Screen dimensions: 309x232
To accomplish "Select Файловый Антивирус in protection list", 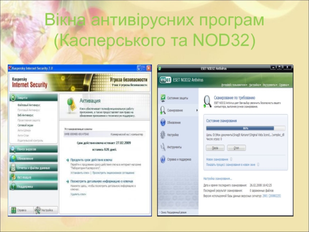I will pos(29,105).
